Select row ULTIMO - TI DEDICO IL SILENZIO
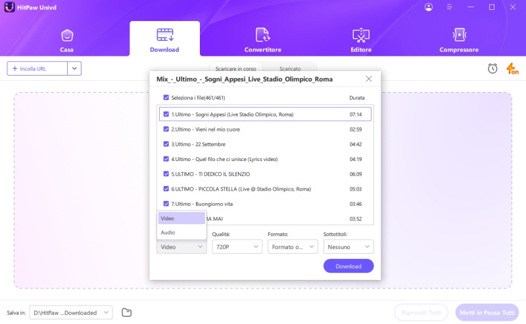526x324 pixels. 265,174
